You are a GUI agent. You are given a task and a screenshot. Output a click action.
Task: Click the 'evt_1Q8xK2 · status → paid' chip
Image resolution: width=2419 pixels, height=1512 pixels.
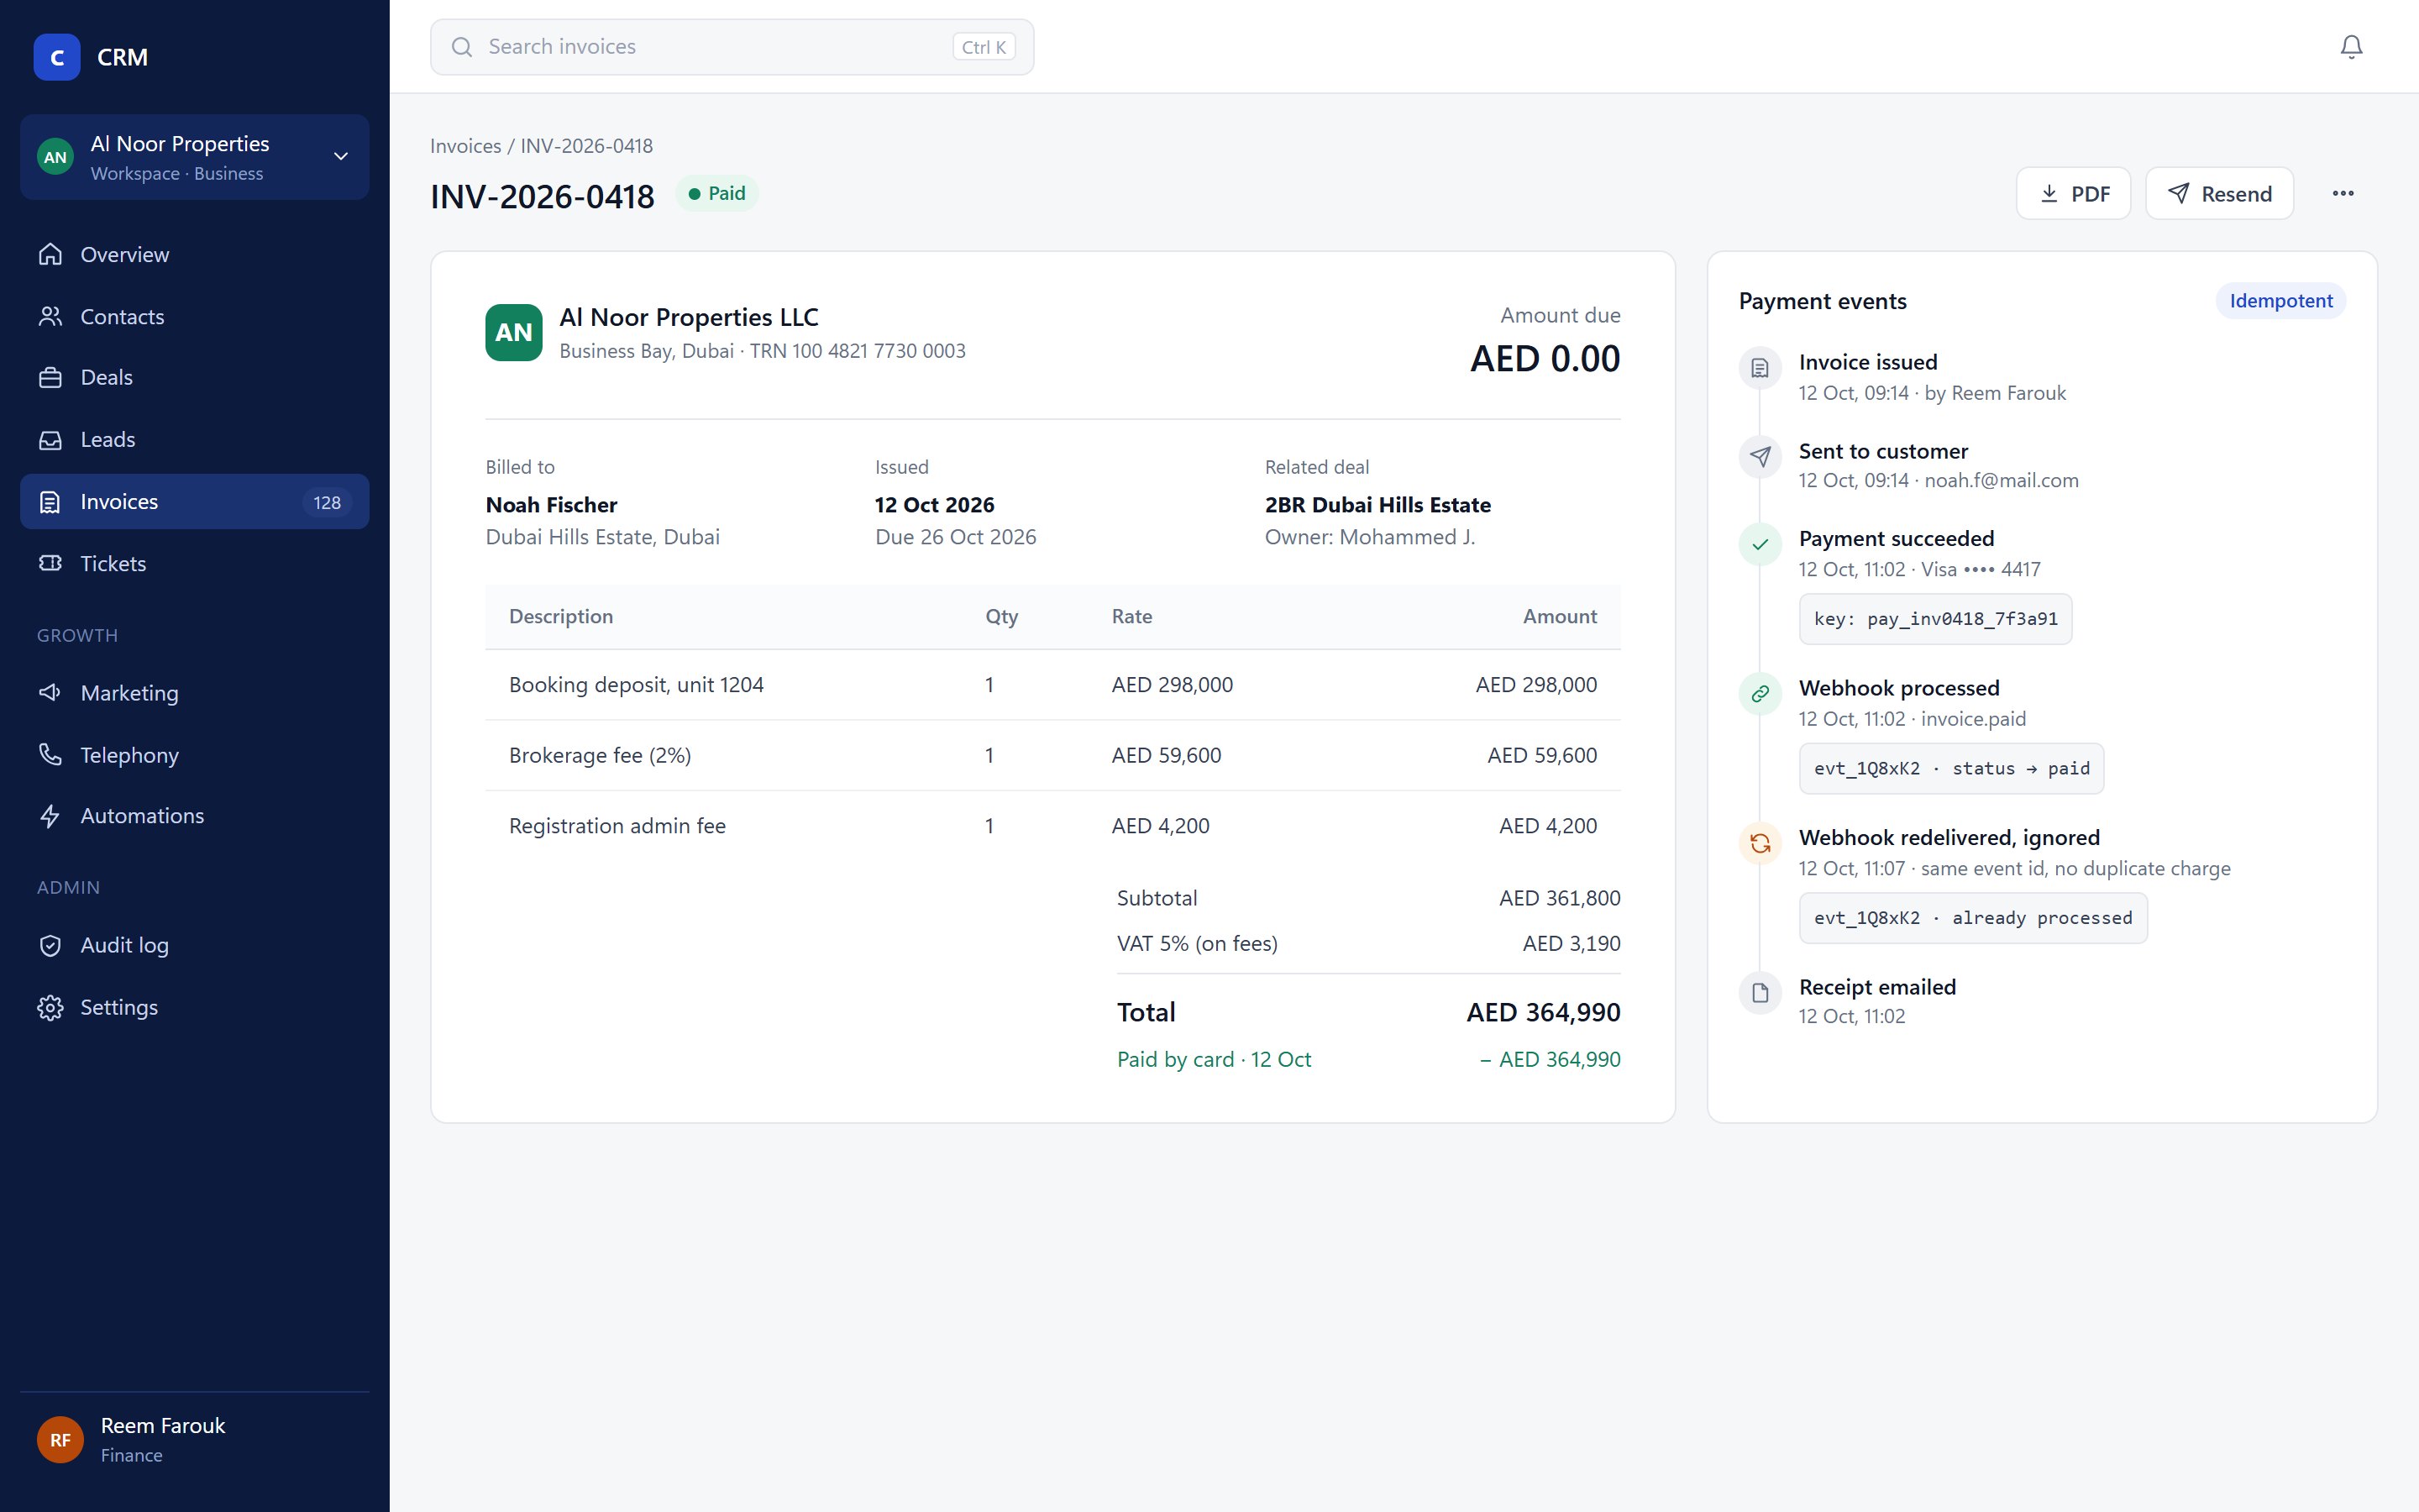[1951, 768]
